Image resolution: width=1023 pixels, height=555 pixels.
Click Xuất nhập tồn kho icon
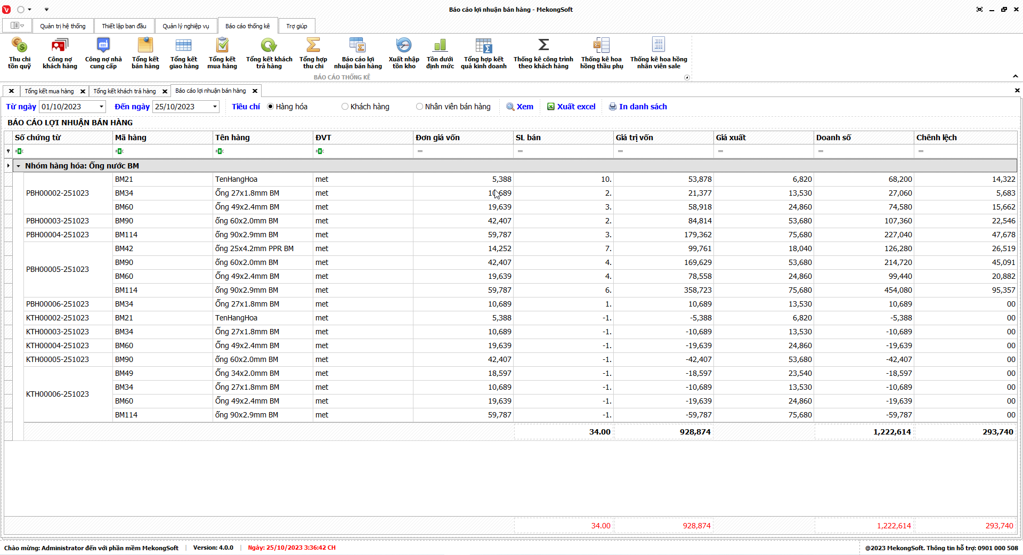coord(403,53)
